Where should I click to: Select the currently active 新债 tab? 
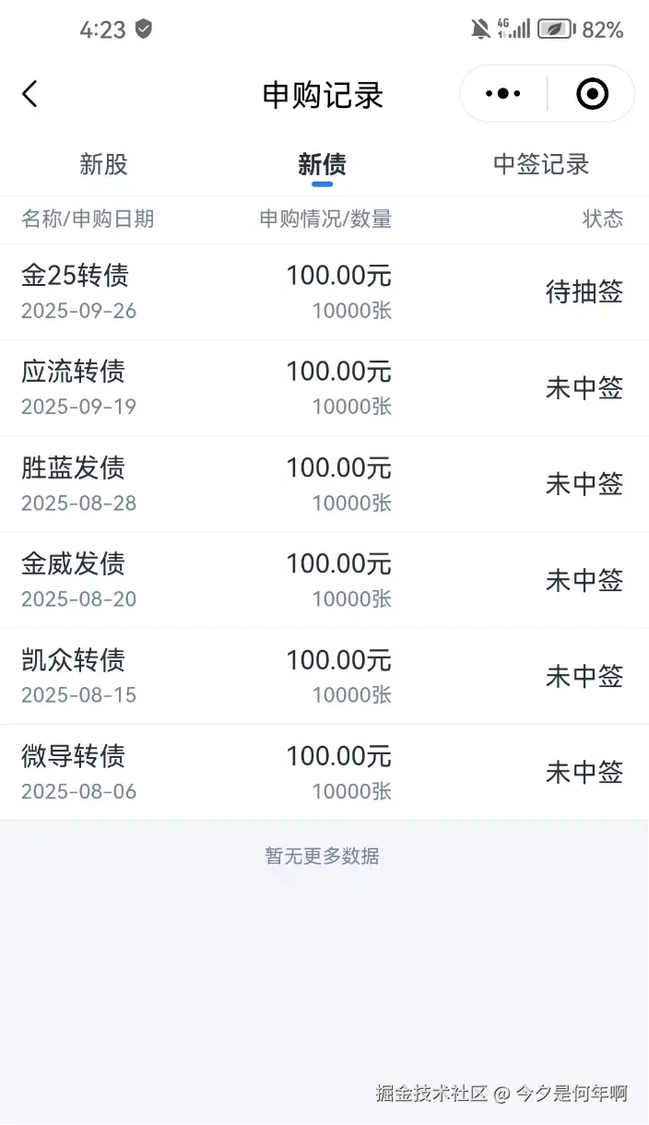(322, 164)
